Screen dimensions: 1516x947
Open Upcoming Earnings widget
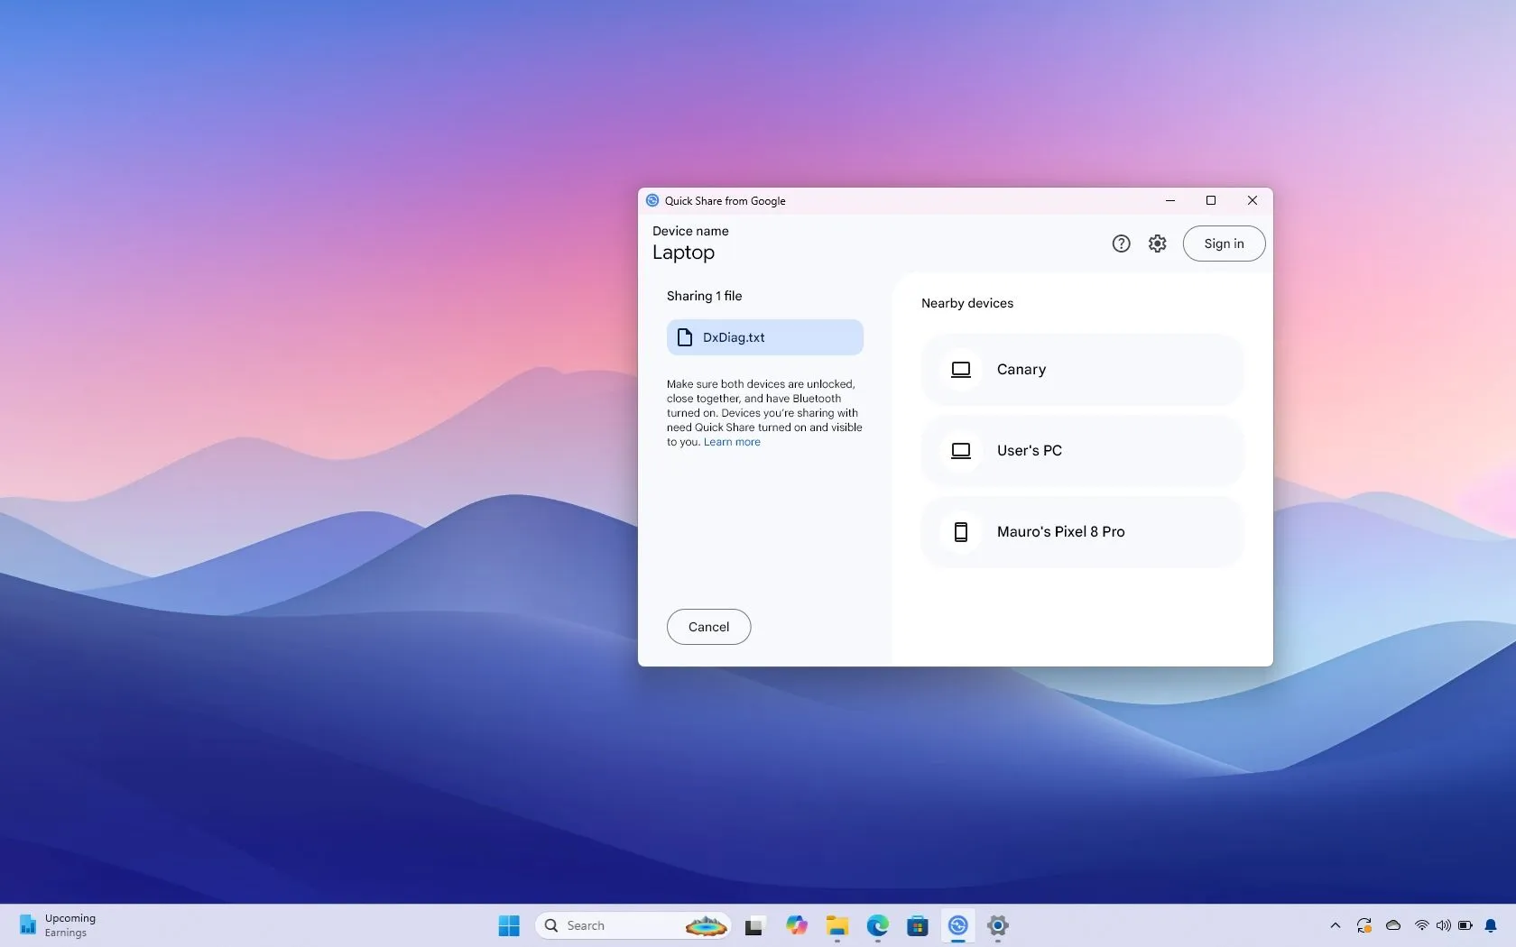click(58, 925)
